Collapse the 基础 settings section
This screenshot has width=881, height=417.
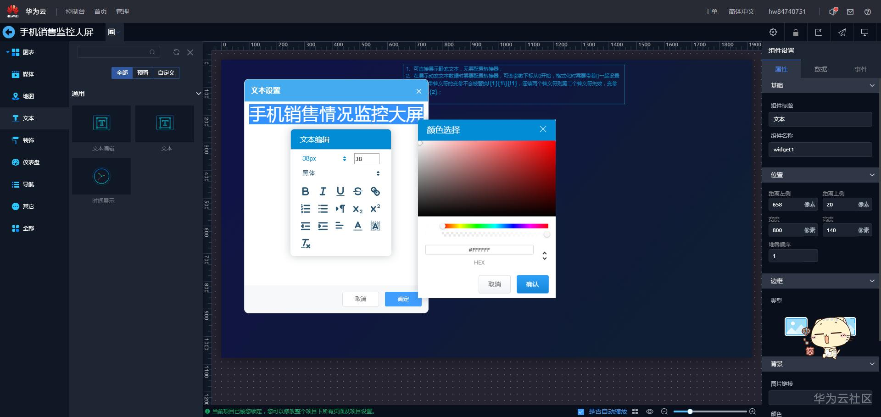point(872,85)
